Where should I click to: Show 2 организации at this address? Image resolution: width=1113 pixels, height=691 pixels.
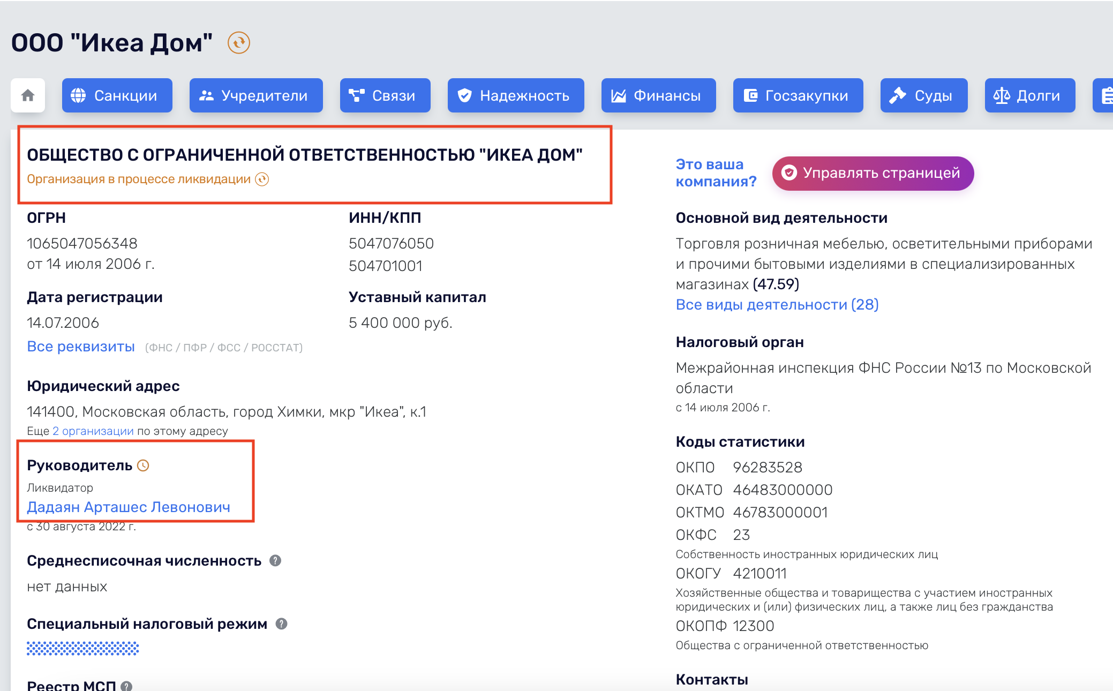click(92, 431)
